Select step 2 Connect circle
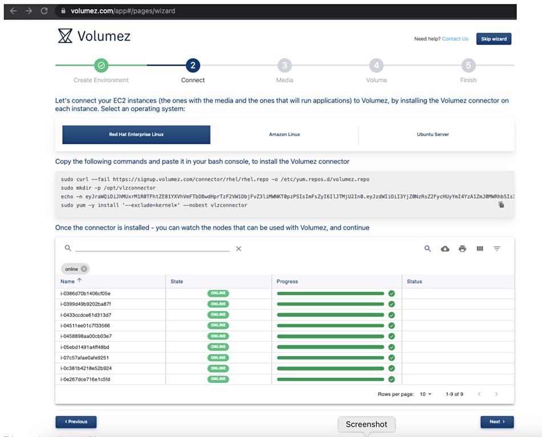Screen dimensions: 542x437 pyautogui.click(x=193, y=66)
